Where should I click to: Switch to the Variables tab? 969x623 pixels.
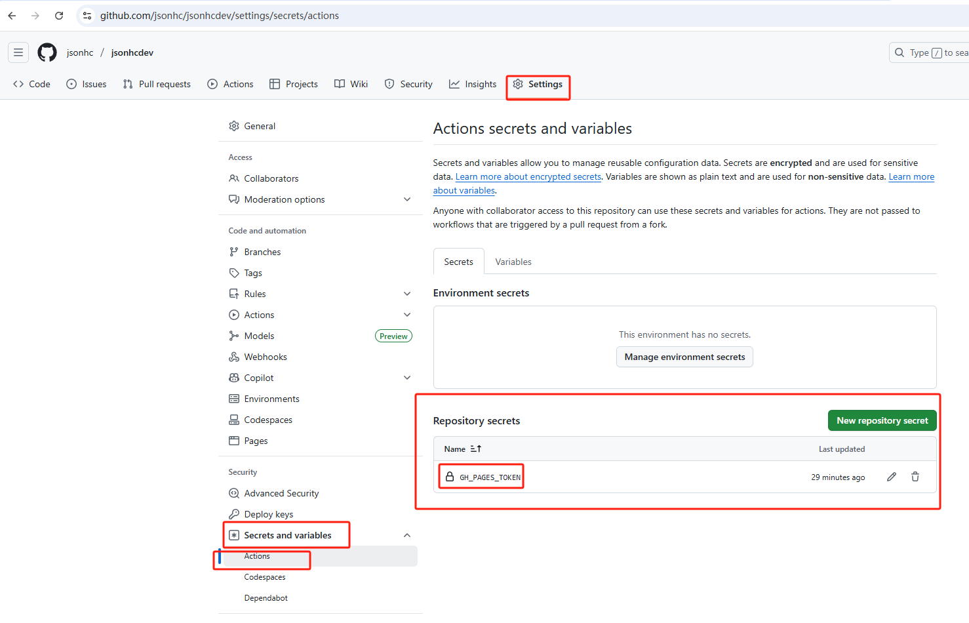click(513, 262)
